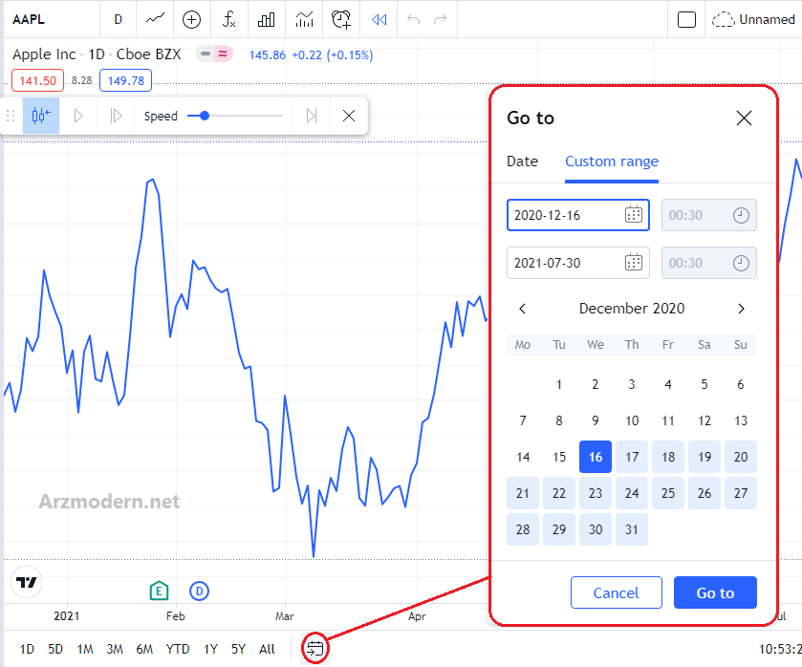Click the dividend D marker
802x667 pixels.
click(199, 592)
